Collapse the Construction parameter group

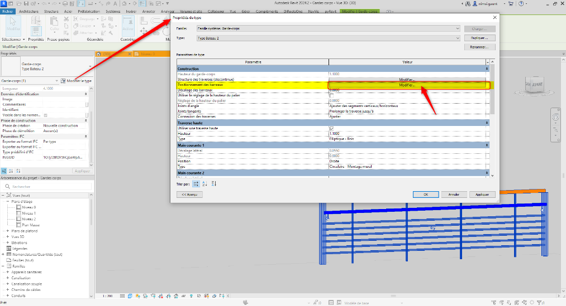487,69
